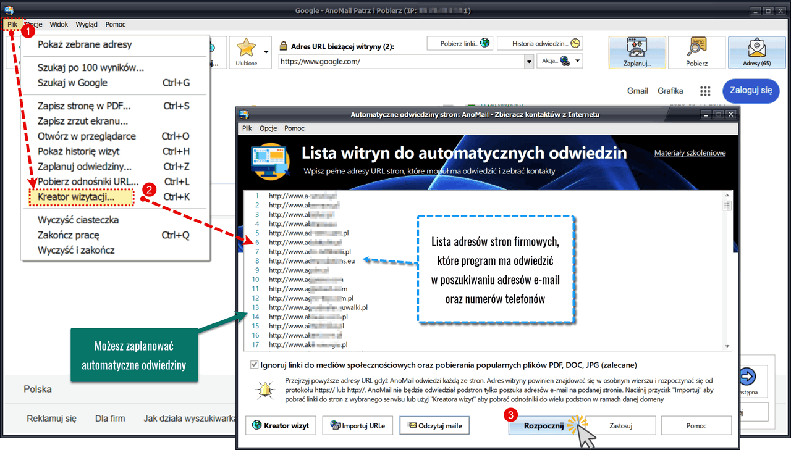Click the AnoMail app icon in dialog title bar
The width and height of the screenshot is (791, 450).
(x=244, y=114)
